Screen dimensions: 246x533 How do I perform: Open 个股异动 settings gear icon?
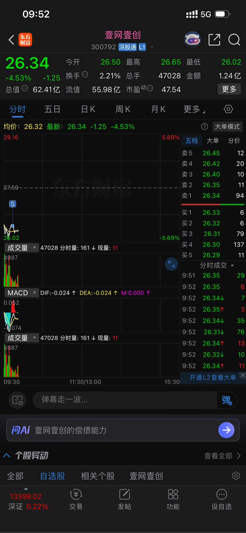[236, 476]
